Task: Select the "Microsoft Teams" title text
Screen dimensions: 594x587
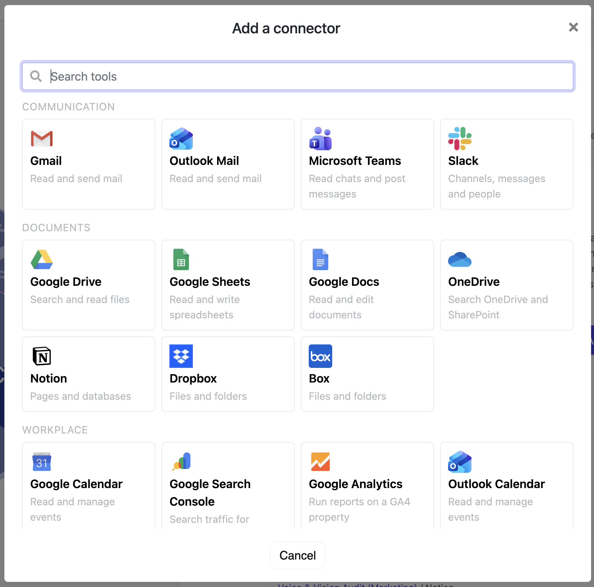Action: 355,161
